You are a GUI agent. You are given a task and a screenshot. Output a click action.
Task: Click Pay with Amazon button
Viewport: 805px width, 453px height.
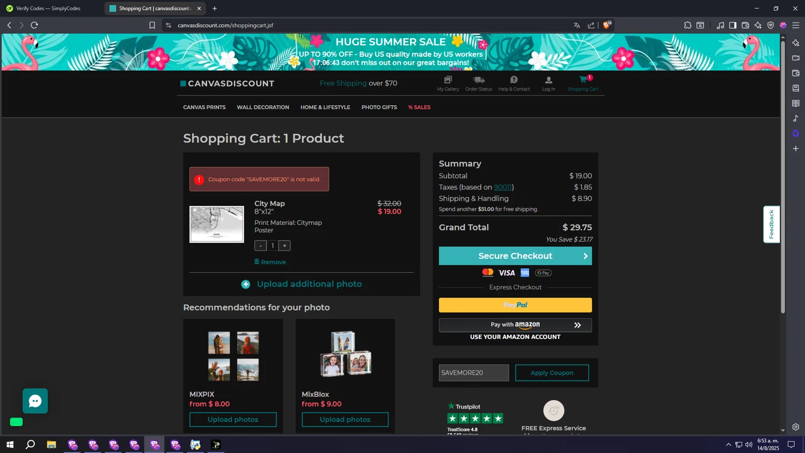[515, 325]
